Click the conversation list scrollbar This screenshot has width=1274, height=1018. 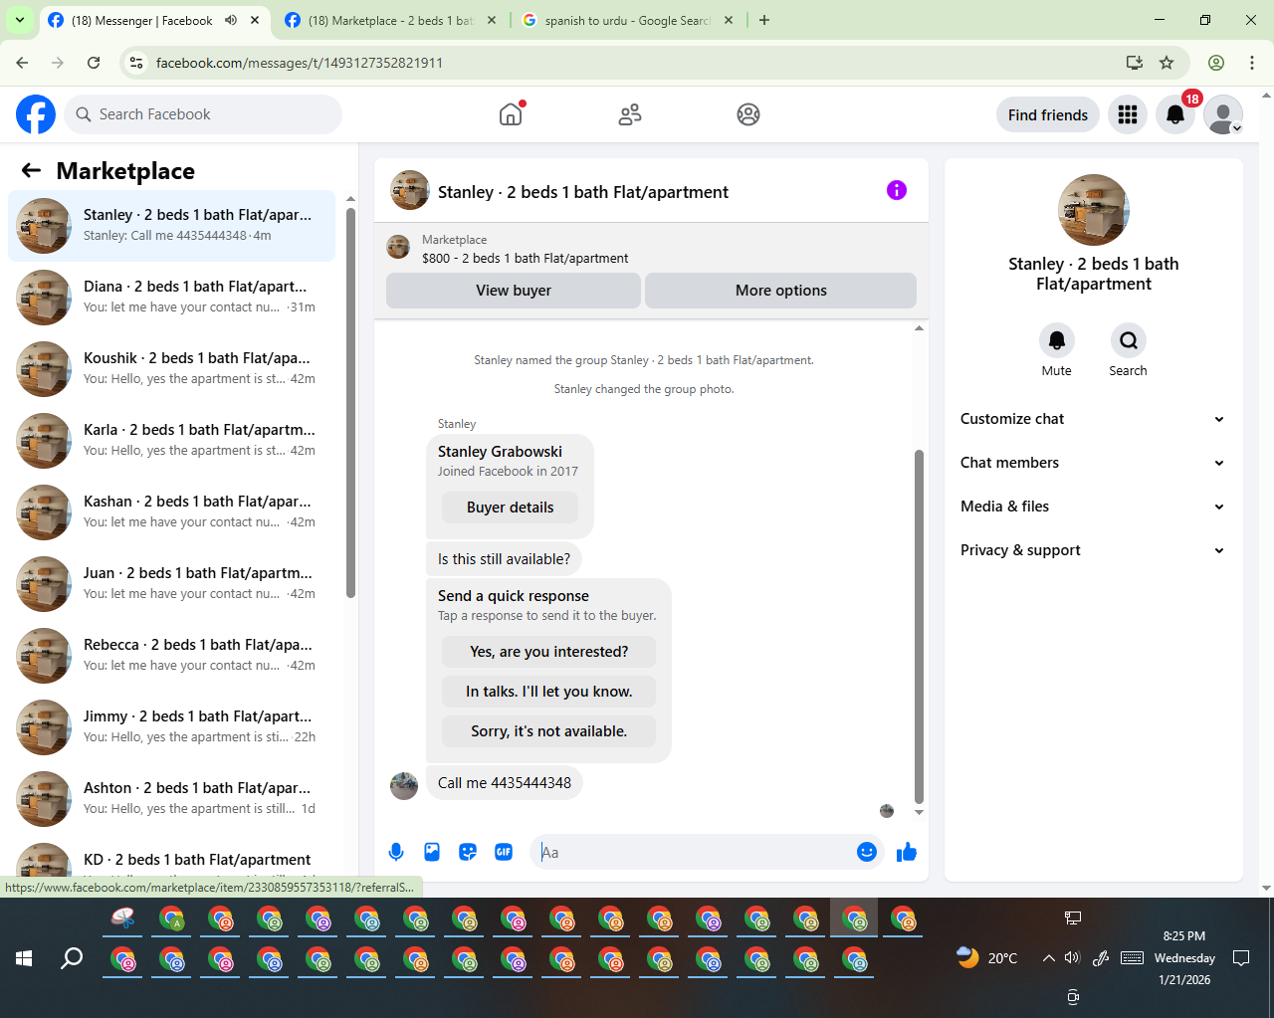click(350, 401)
